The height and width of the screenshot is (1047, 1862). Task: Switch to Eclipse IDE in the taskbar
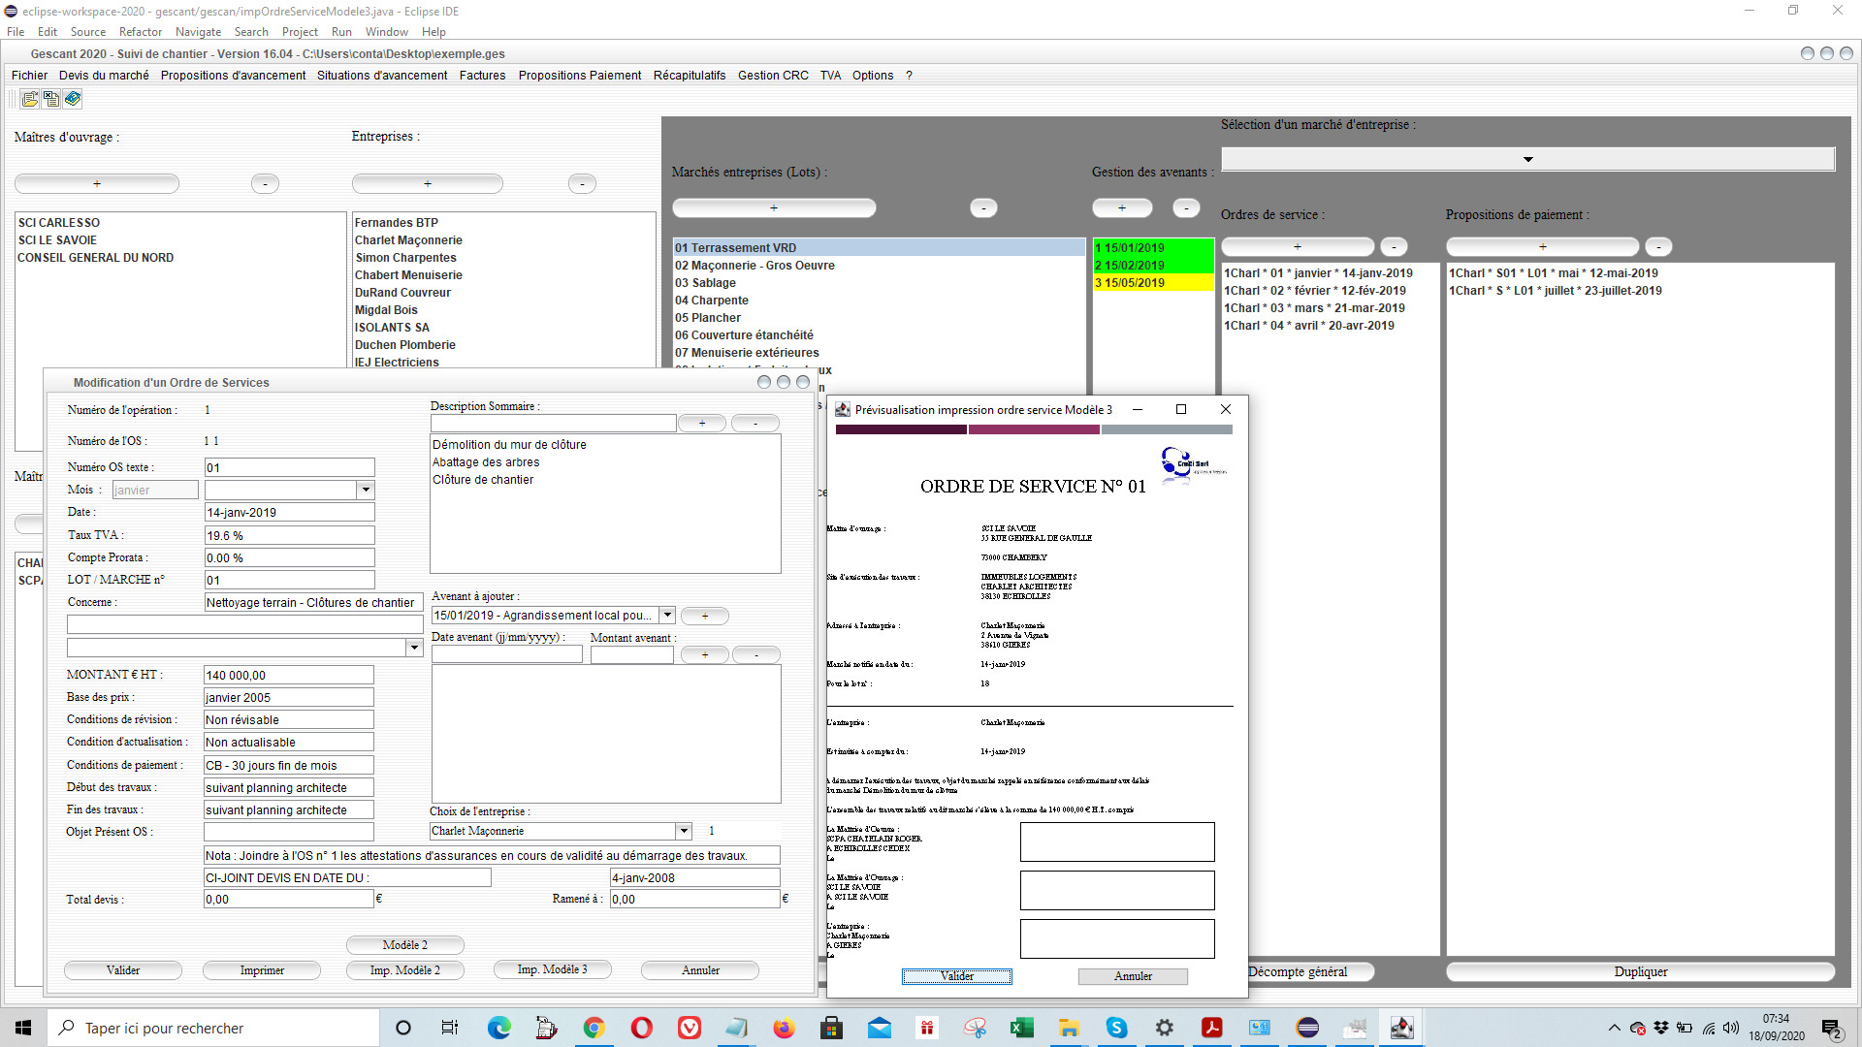1306,1028
